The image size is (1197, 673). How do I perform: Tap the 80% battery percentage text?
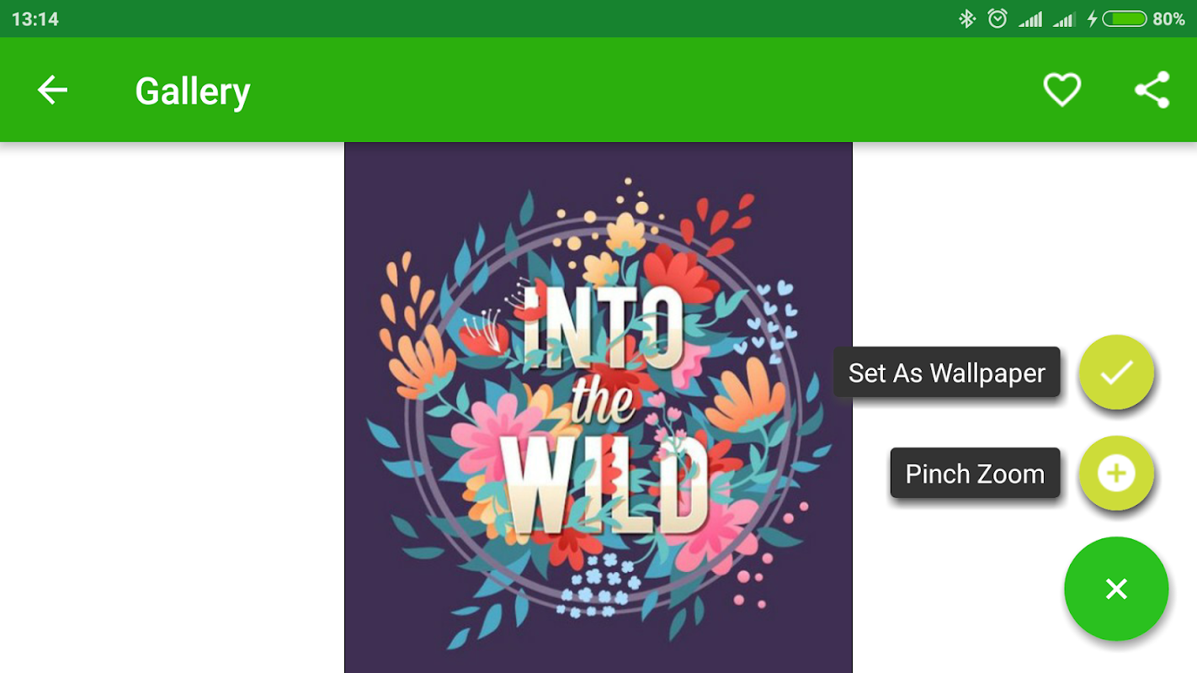point(1169,19)
